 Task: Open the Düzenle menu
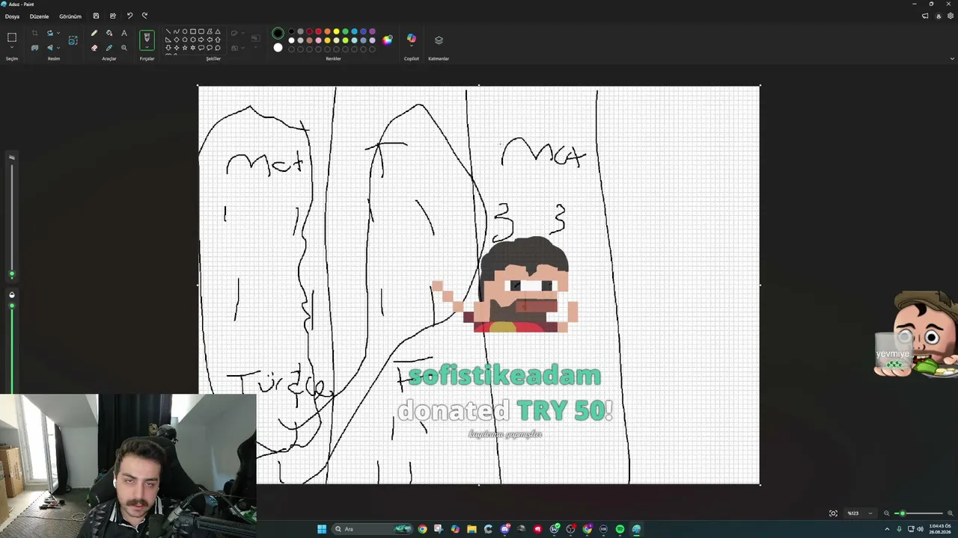(39, 16)
